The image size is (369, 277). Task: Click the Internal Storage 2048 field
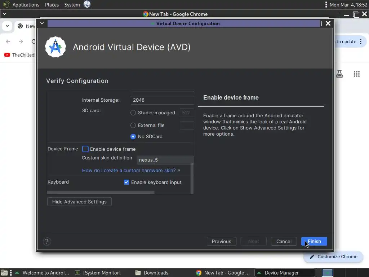162,100
